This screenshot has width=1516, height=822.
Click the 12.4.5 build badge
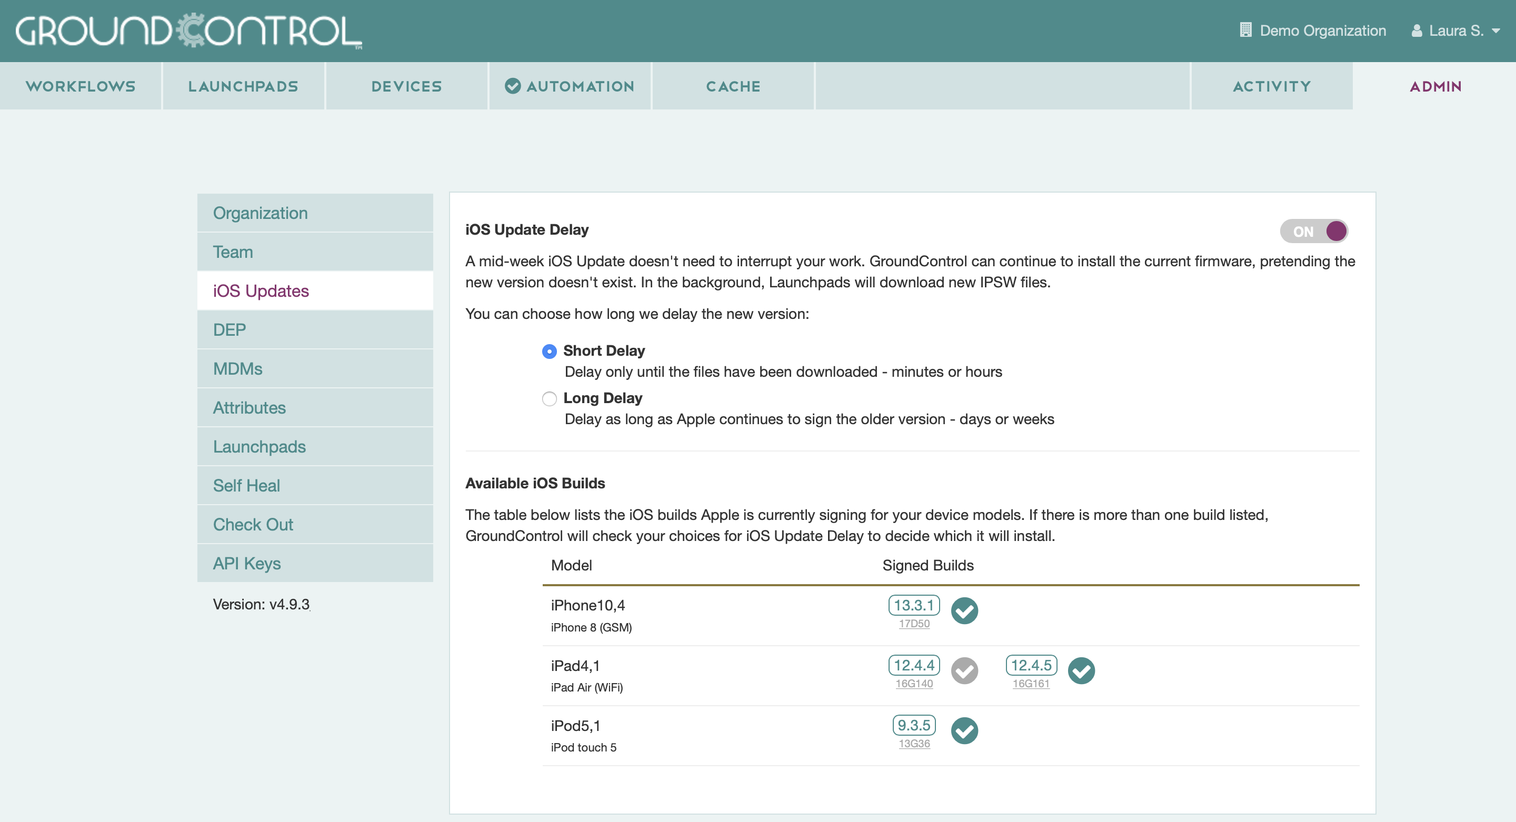[x=1031, y=665]
